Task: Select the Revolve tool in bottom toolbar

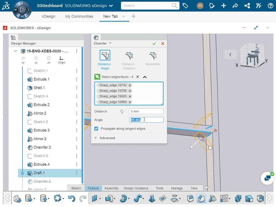Action: tap(123, 199)
